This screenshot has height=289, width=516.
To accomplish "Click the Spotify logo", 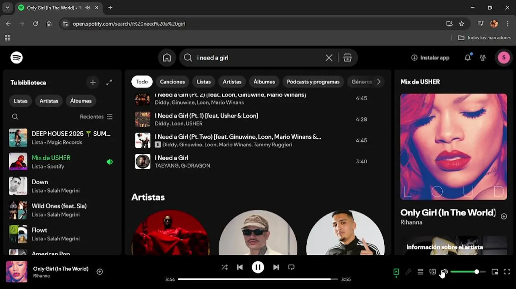I will pos(16,58).
